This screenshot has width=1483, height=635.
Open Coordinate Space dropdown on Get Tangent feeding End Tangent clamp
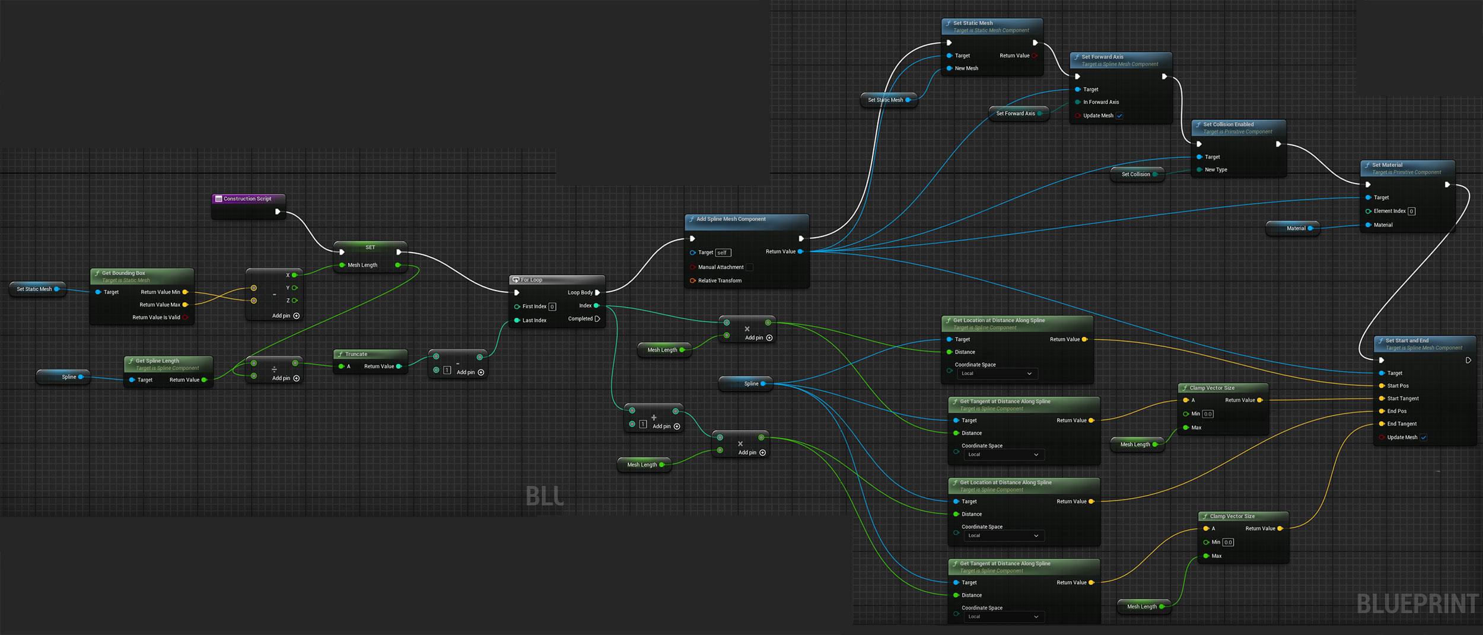pyautogui.click(x=1003, y=617)
